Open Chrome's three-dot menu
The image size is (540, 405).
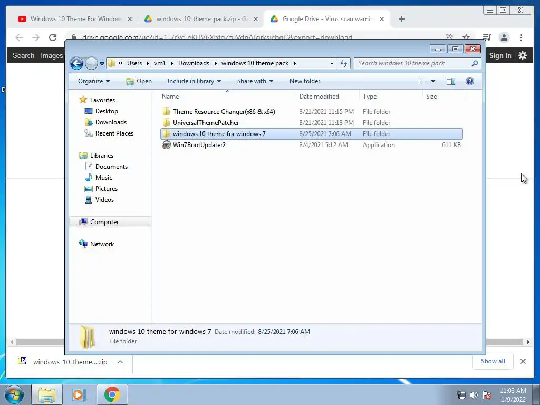coord(521,37)
